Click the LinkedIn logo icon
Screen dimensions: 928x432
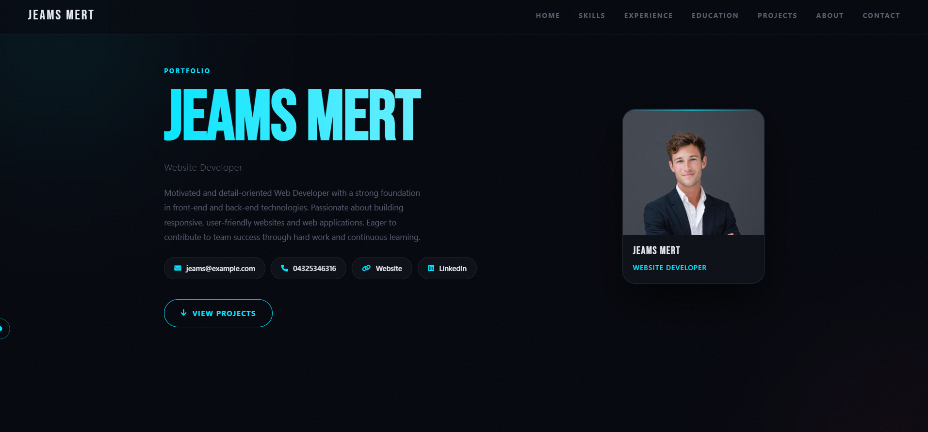431,268
